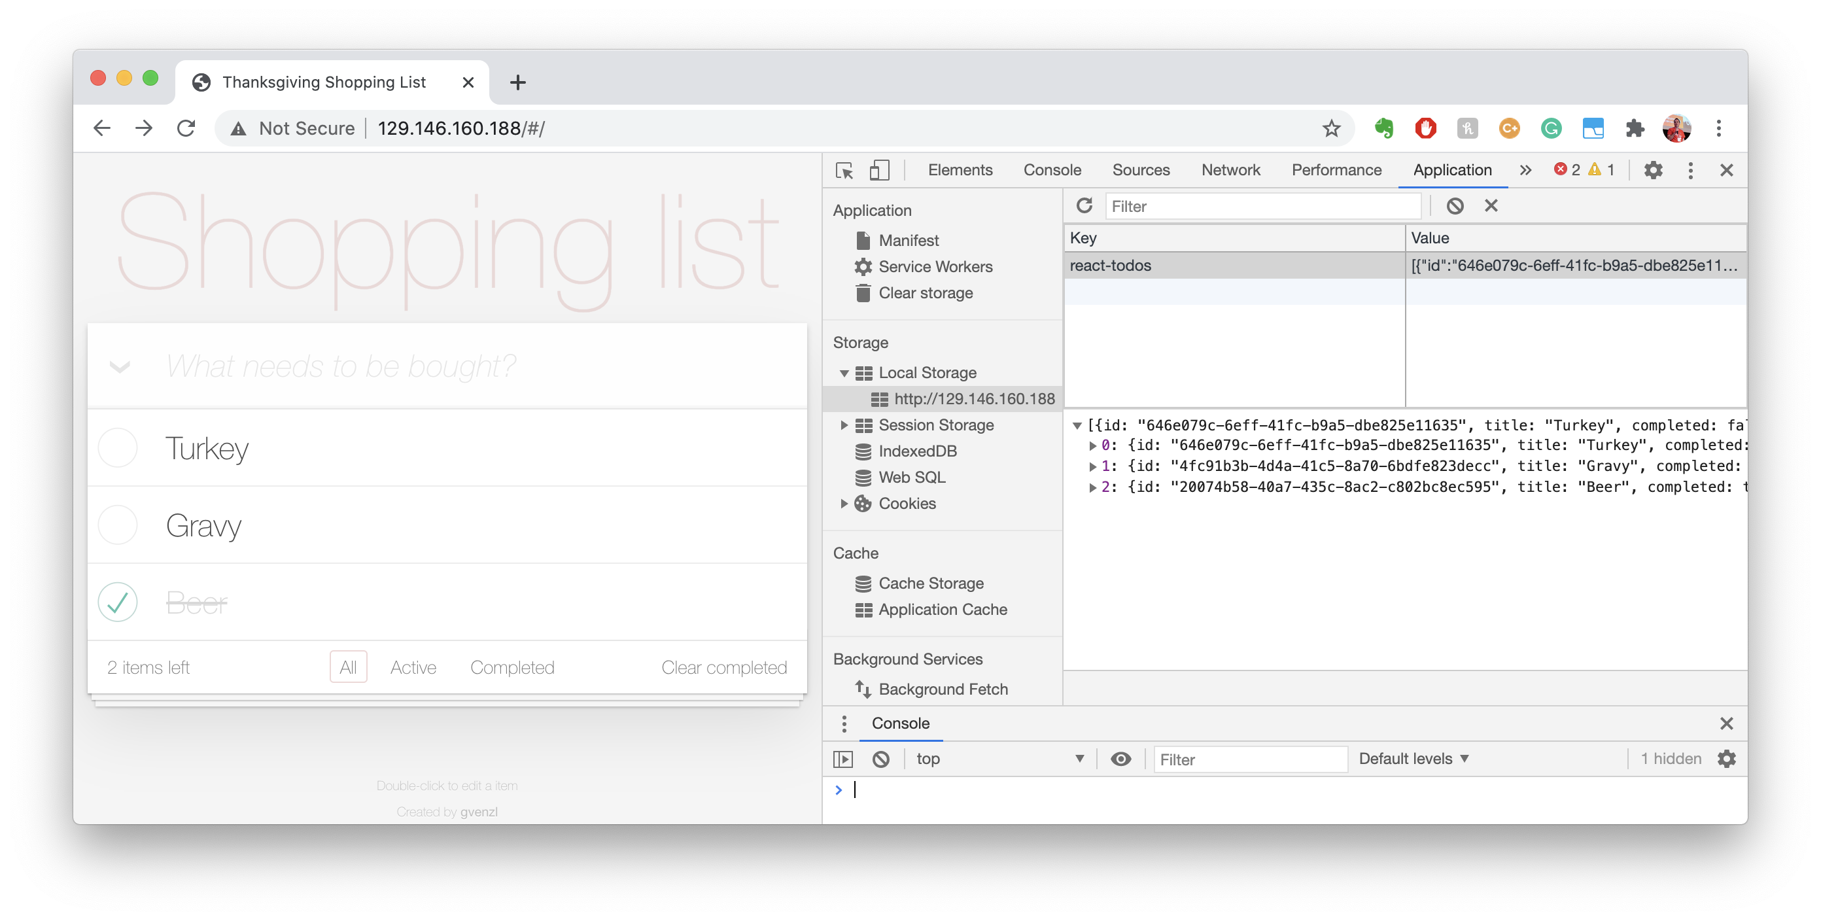Check off the Turkey item
Image resolution: width=1821 pixels, height=921 pixels.
[x=117, y=448]
